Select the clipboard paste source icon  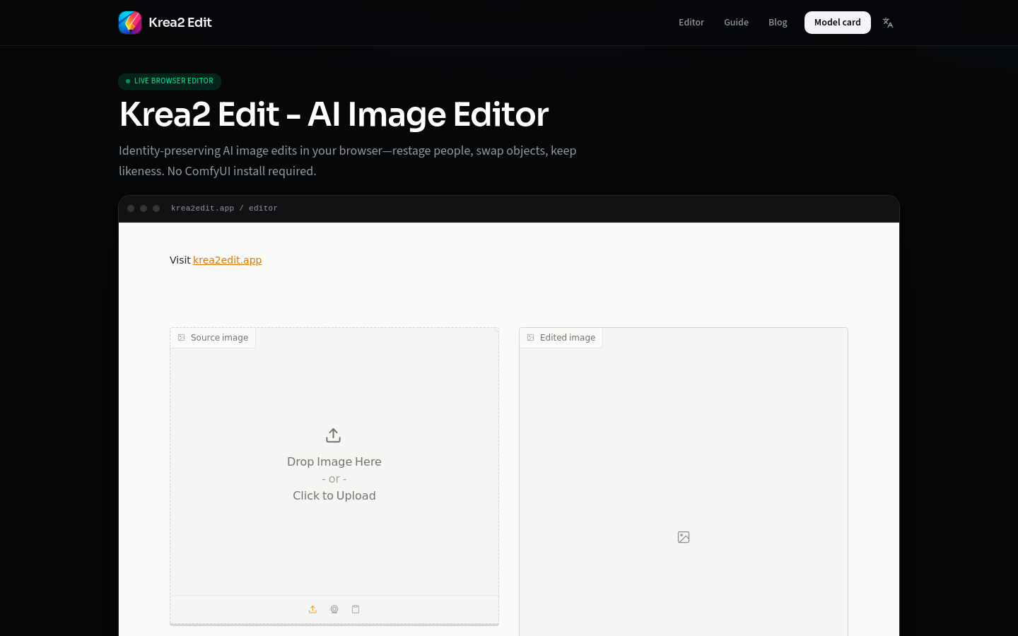(x=356, y=609)
